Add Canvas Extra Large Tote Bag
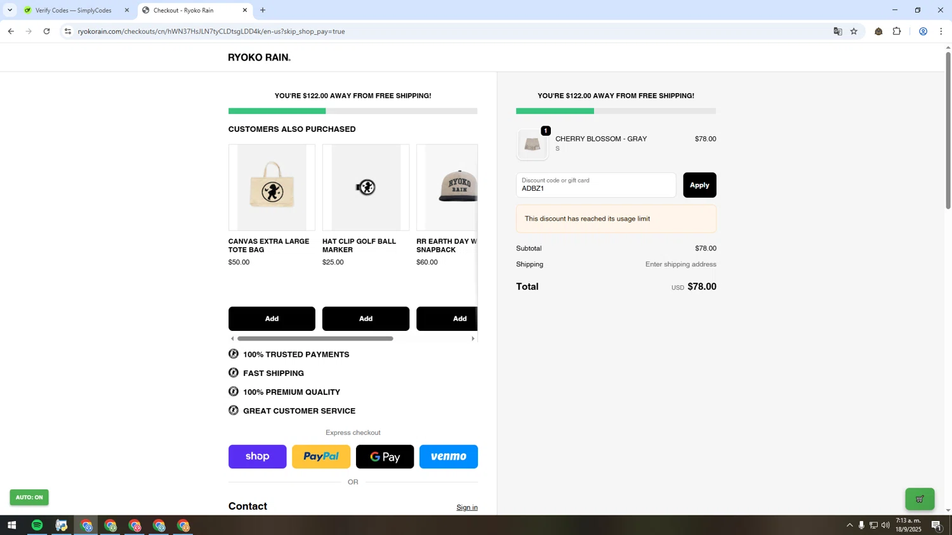The image size is (952, 535). tap(272, 319)
